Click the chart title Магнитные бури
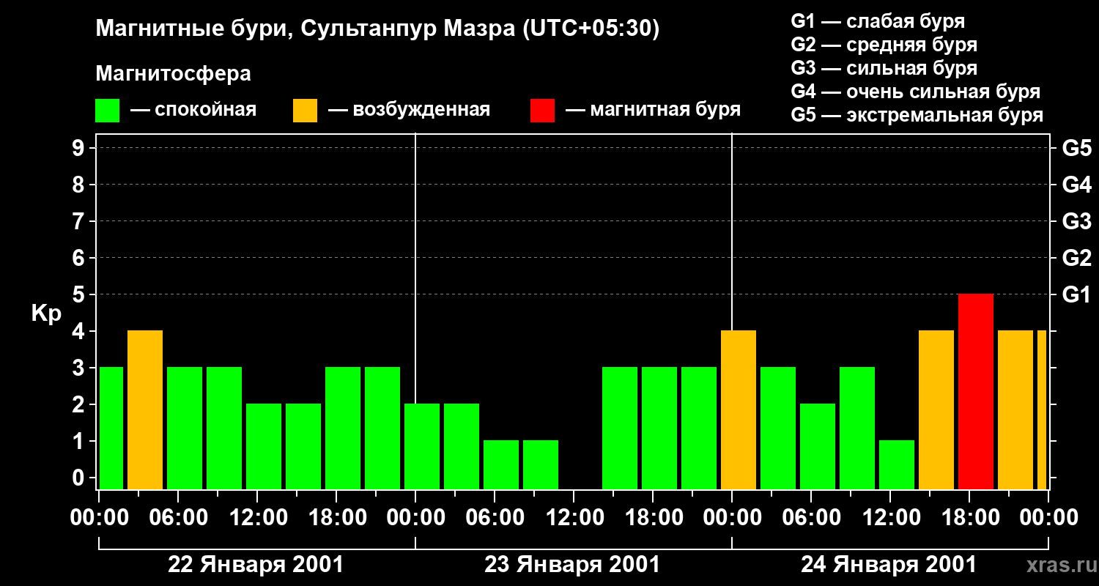1099x586 pixels. (x=377, y=29)
